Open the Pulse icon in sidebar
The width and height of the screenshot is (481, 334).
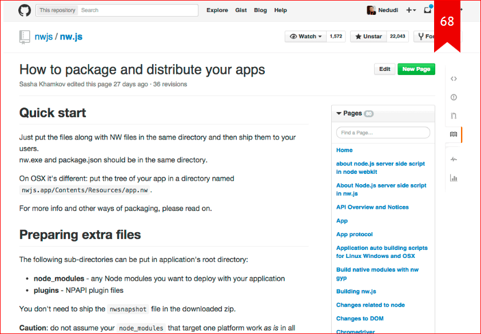click(454, 159)
